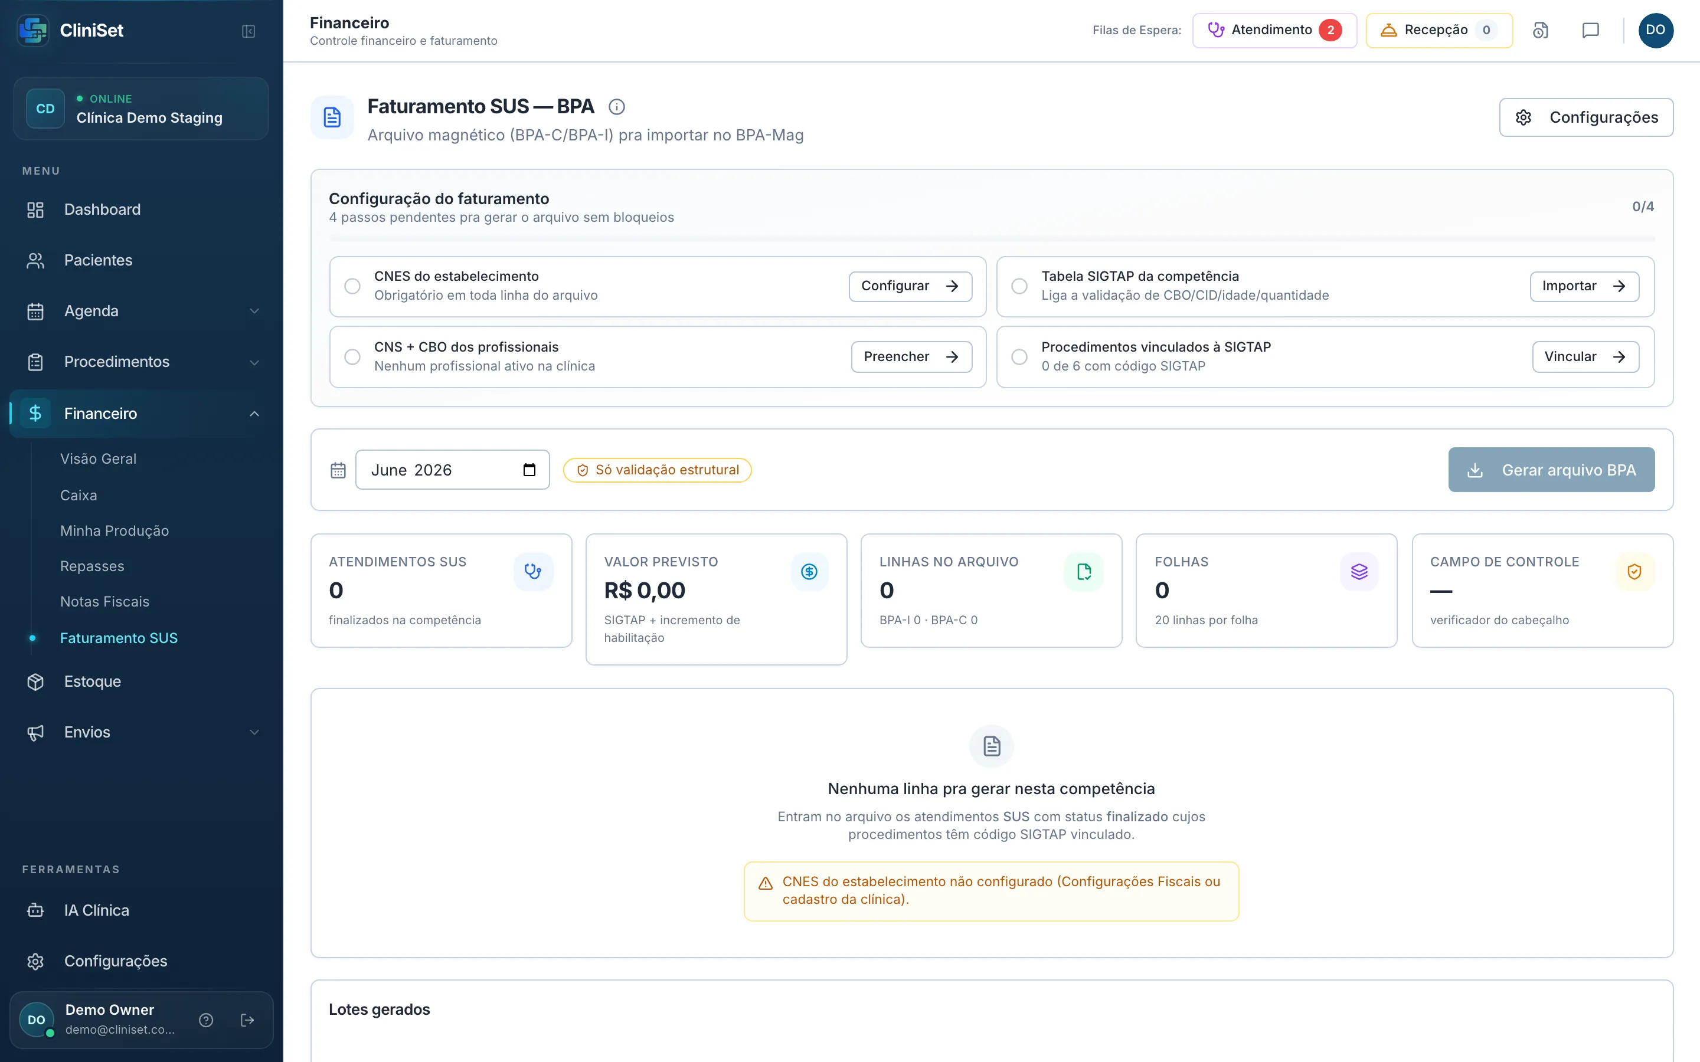Click Preencher button for CNS + CBO
The image size is (1700, 1062).
point(912,357)
